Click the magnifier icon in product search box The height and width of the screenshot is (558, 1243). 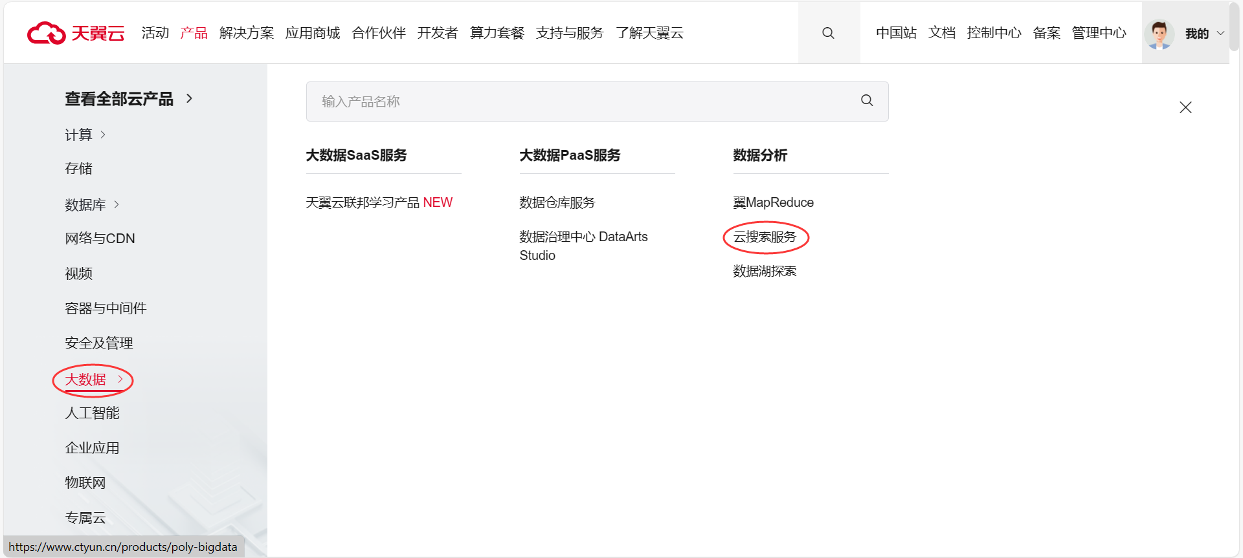tap(867, 101)
